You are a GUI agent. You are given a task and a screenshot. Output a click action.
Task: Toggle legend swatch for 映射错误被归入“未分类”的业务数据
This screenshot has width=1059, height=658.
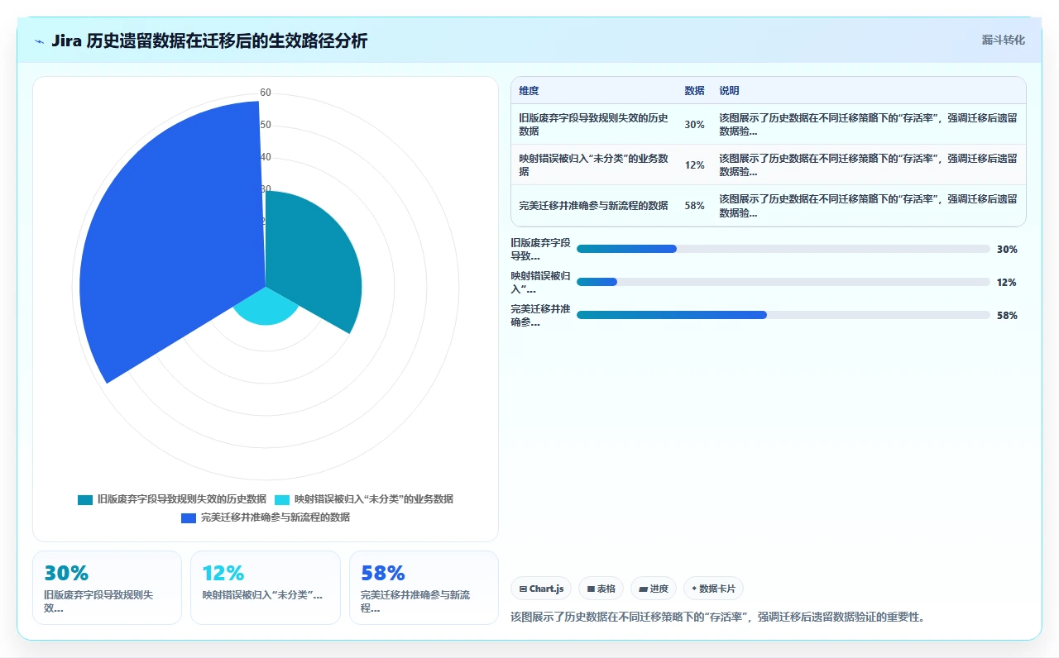pos(282,499)
